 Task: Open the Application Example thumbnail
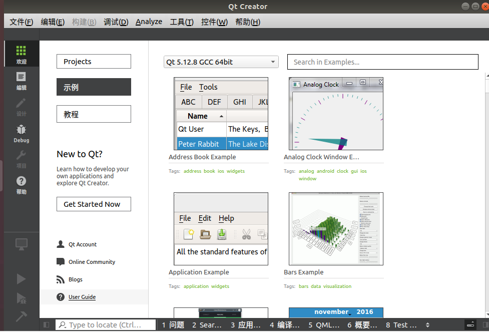click(221, 229)
